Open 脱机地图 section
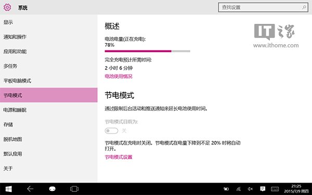This screenshot has height=195, width=312. click(x=49, y=139)
